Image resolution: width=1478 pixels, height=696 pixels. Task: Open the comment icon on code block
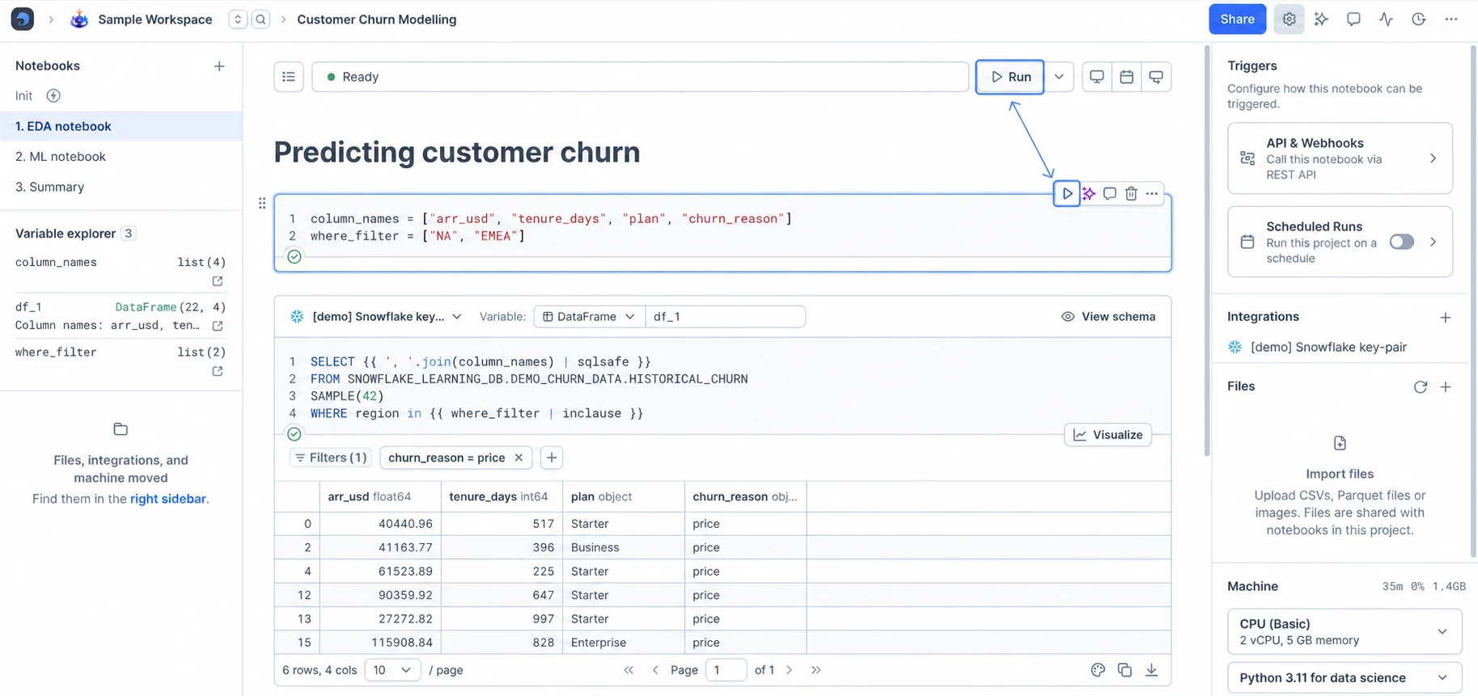pyautogui.click(x=1110, y=193)
